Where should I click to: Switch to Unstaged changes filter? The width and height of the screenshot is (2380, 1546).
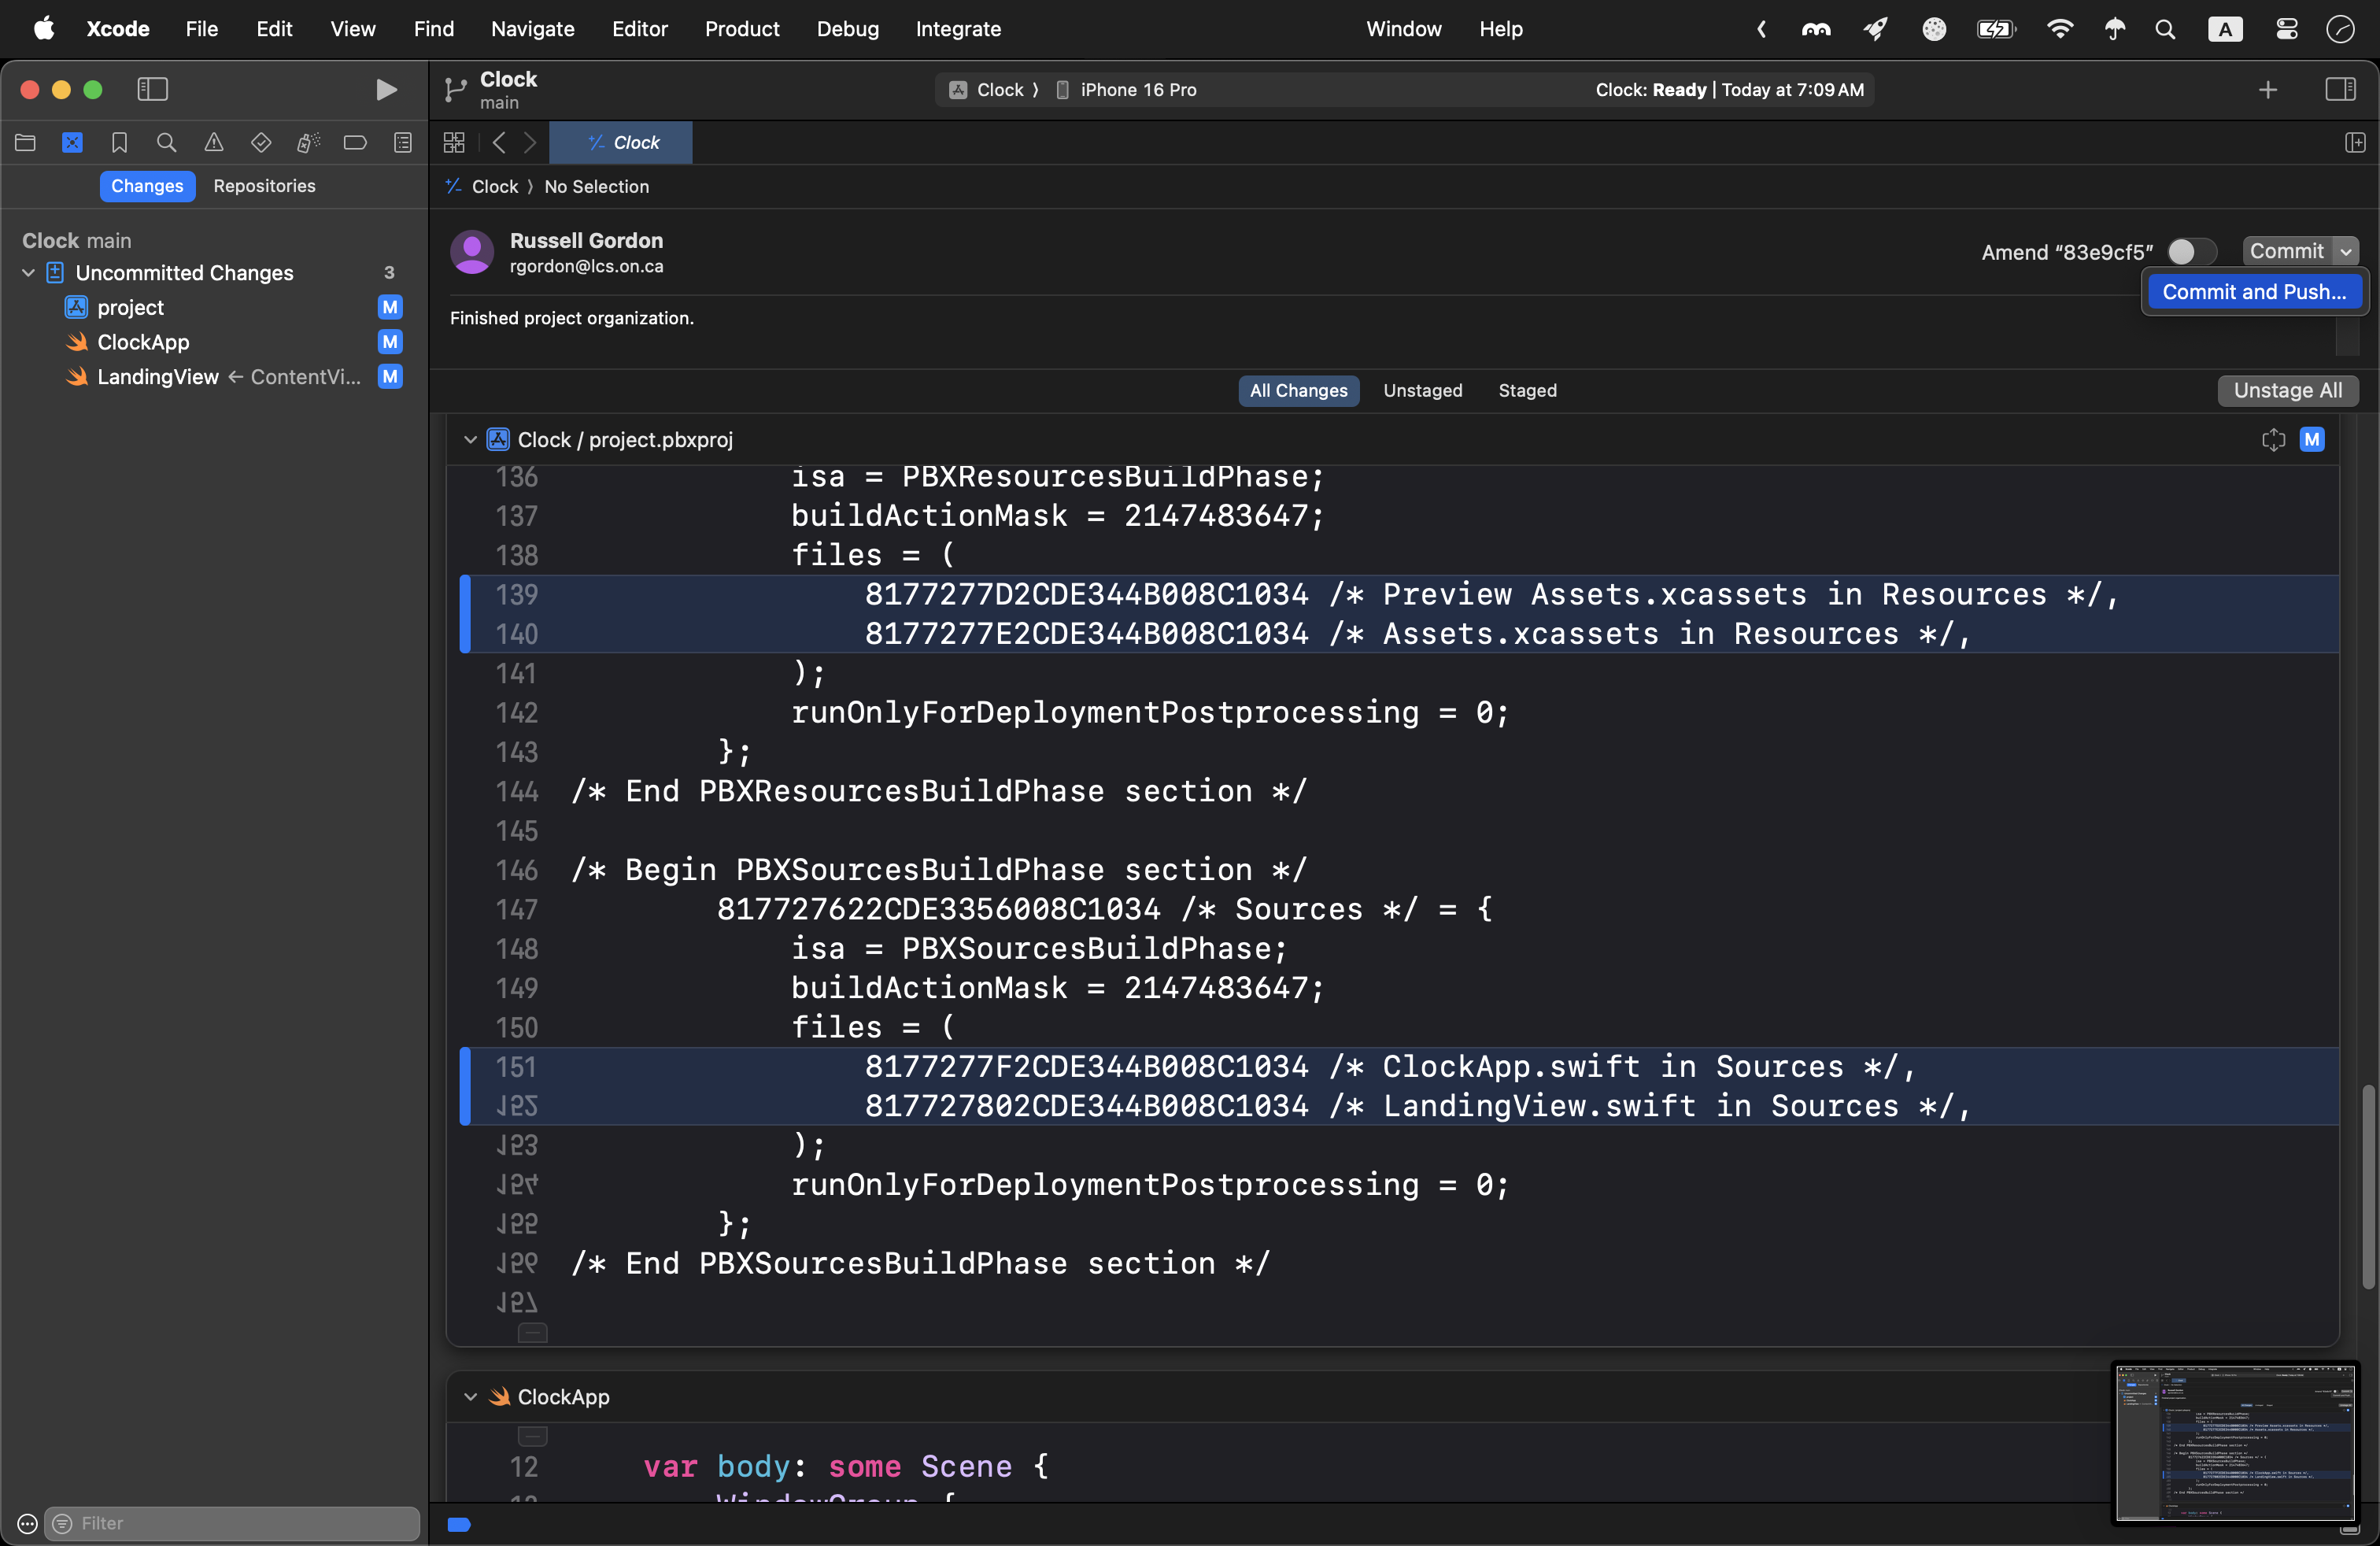1422,391
